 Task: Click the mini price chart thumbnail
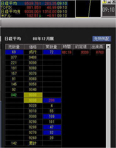(x=88, y=9)
